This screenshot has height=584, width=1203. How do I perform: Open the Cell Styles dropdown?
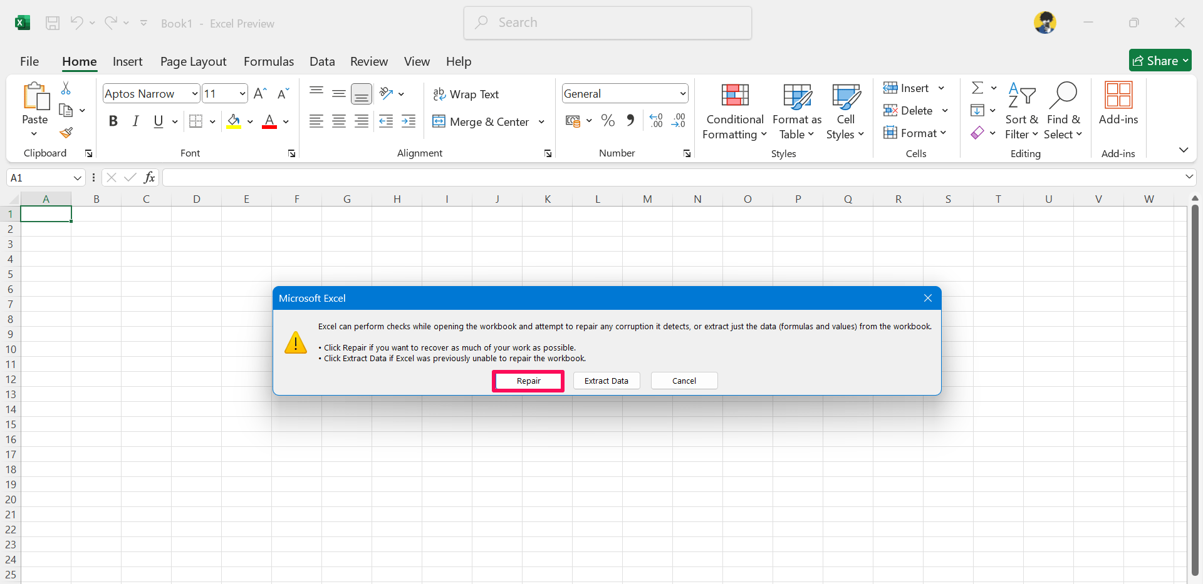[x=845, y=112]
